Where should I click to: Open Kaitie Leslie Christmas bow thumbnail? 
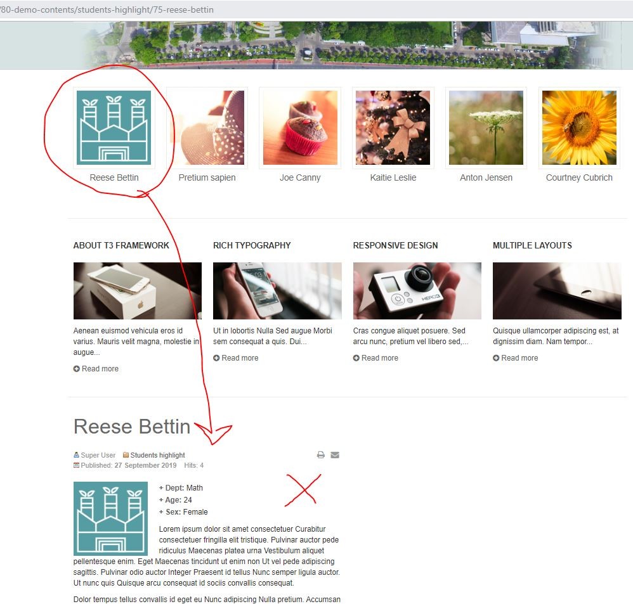click(393, 127)
